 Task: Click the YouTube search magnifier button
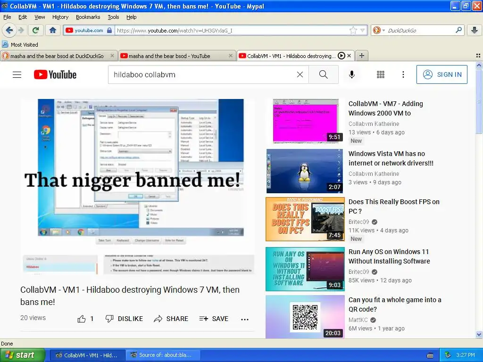[x=324, y=74]
